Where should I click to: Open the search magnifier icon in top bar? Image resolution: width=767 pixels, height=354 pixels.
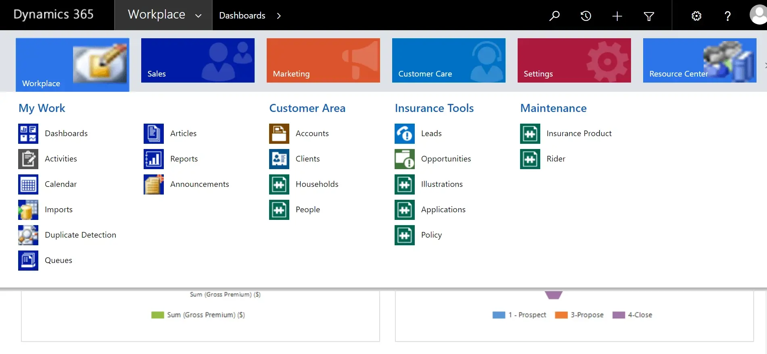click(554, 16)
